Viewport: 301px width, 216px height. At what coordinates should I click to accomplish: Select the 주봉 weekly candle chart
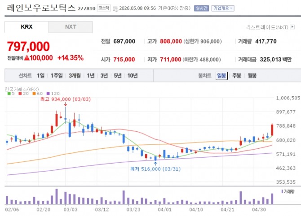coord(236,76)
